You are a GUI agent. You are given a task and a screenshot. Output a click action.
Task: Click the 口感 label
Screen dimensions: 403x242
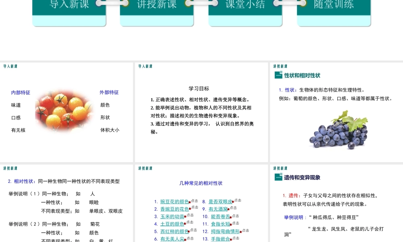click(x=16, y=118)
